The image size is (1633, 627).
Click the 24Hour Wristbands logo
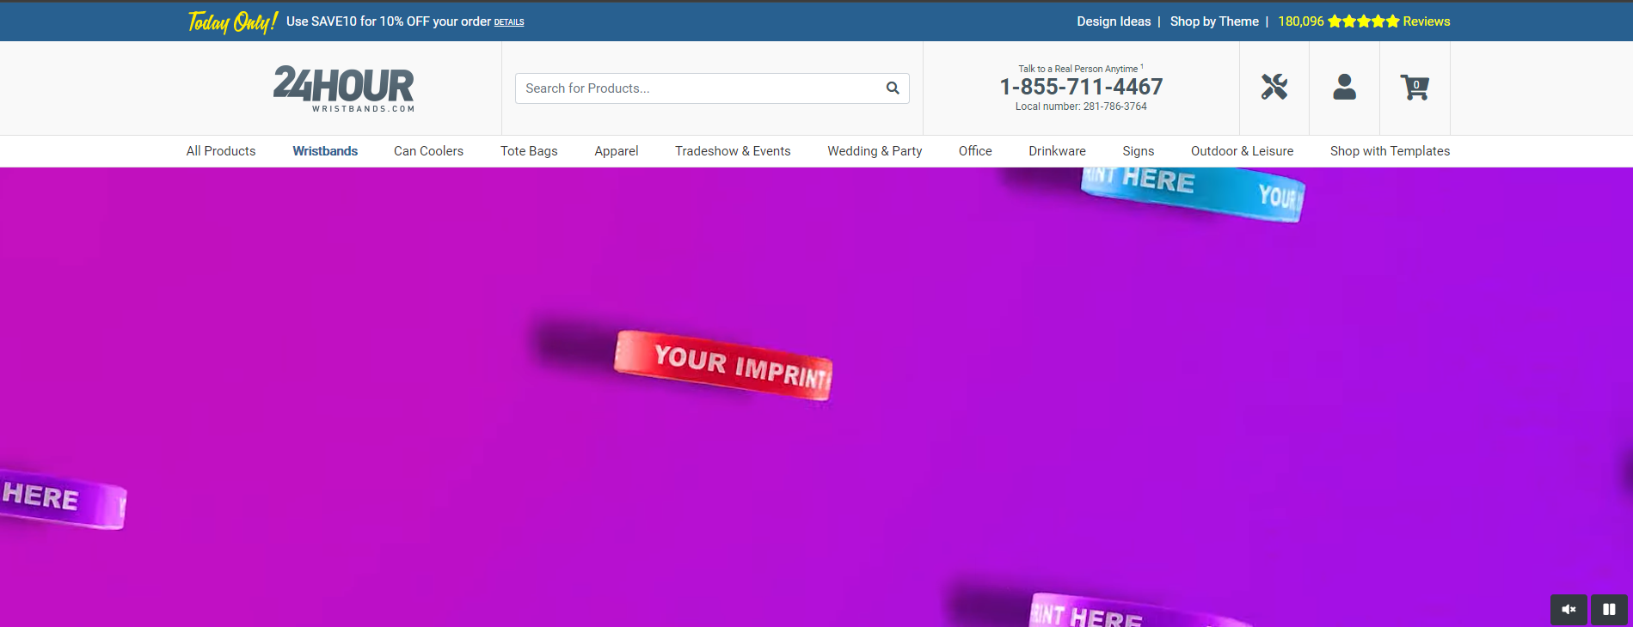coord(344,88)
